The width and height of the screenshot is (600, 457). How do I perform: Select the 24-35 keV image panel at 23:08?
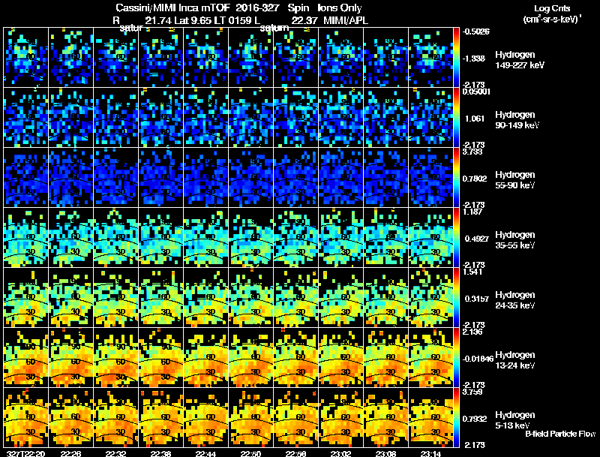pyautogui.click(x=385, y=298)
